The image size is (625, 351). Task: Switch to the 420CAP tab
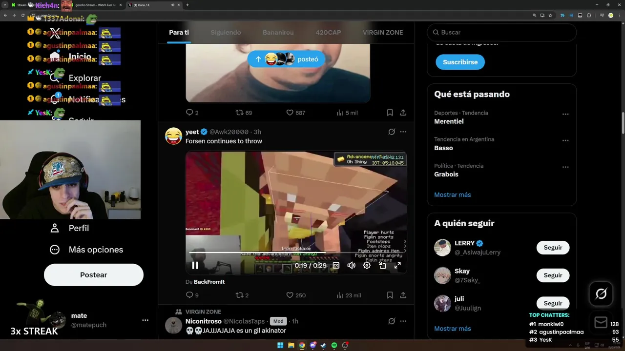(328, 32)
